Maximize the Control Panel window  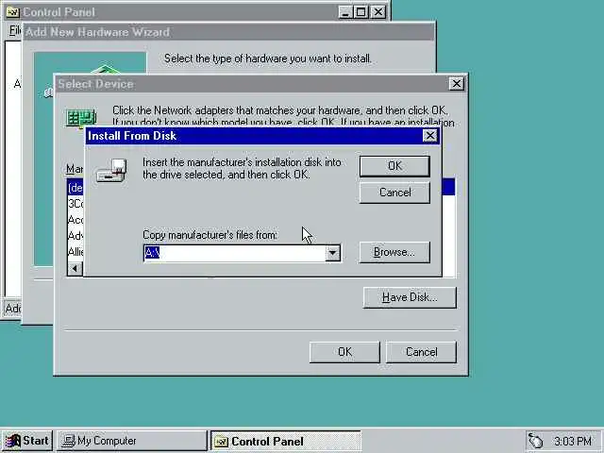[361, 12]
